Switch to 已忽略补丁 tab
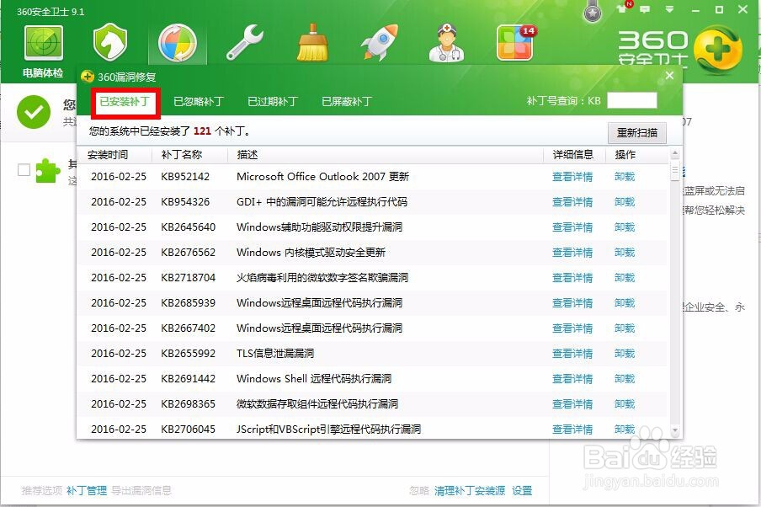761x507 pixels. point(199,102)
